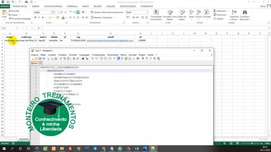The height and width of the screenshot is (152, 271).
Task: Open the Geral number format dropdown
Action: (147, 12)
